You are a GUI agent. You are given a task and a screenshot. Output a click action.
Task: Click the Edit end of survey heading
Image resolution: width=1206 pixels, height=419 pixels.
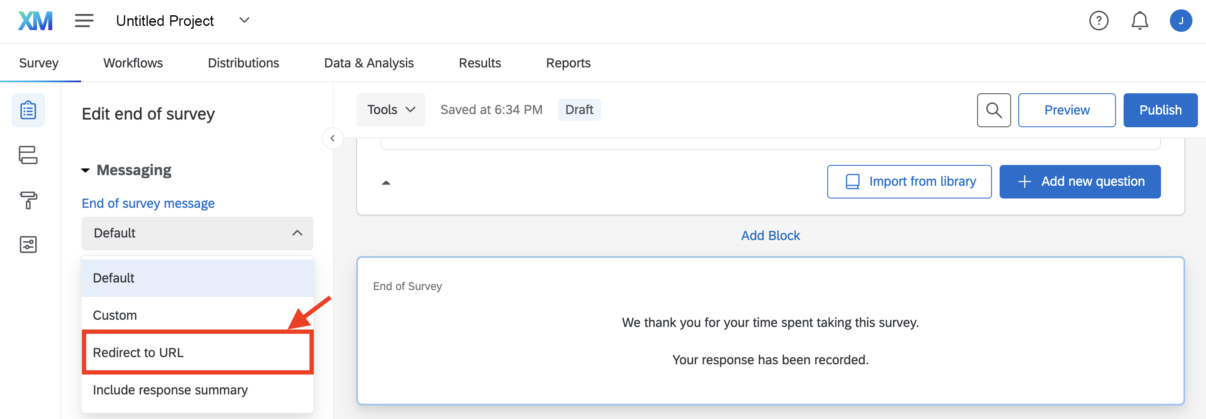148,114
